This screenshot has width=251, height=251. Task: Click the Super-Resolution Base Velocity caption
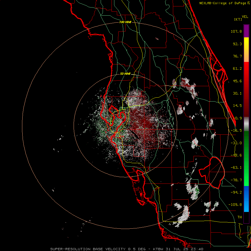(127, 249)
